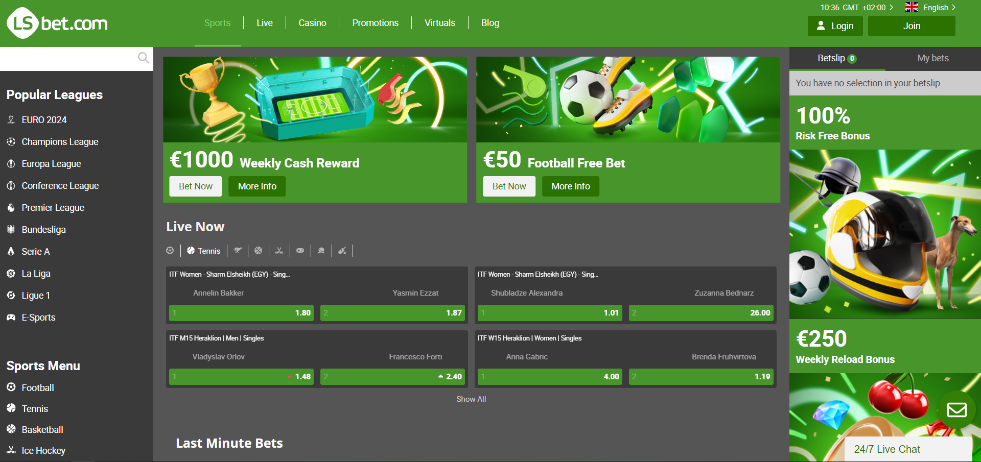
Task: Open Promotions in the top navigation
Action: coord(376,23)
